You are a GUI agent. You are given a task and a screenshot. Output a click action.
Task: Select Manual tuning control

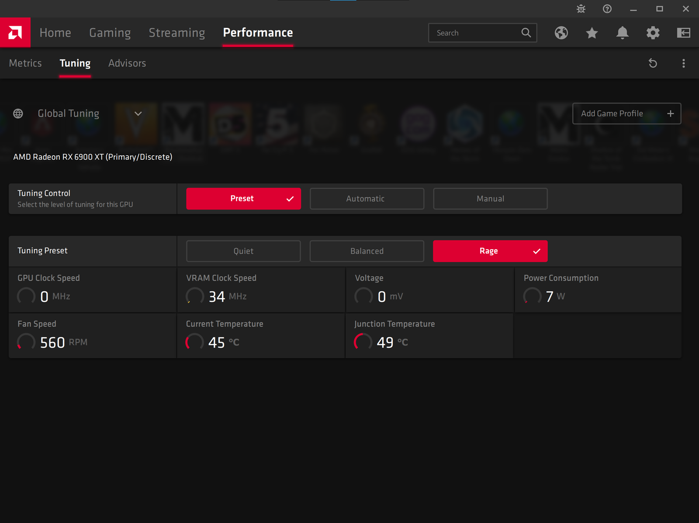tap(490, 199)
